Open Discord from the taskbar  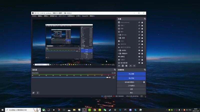pyautogui.click(x=130, y=110)
